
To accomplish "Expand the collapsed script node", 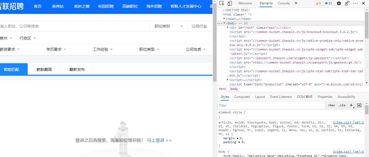I will [228, 80].
